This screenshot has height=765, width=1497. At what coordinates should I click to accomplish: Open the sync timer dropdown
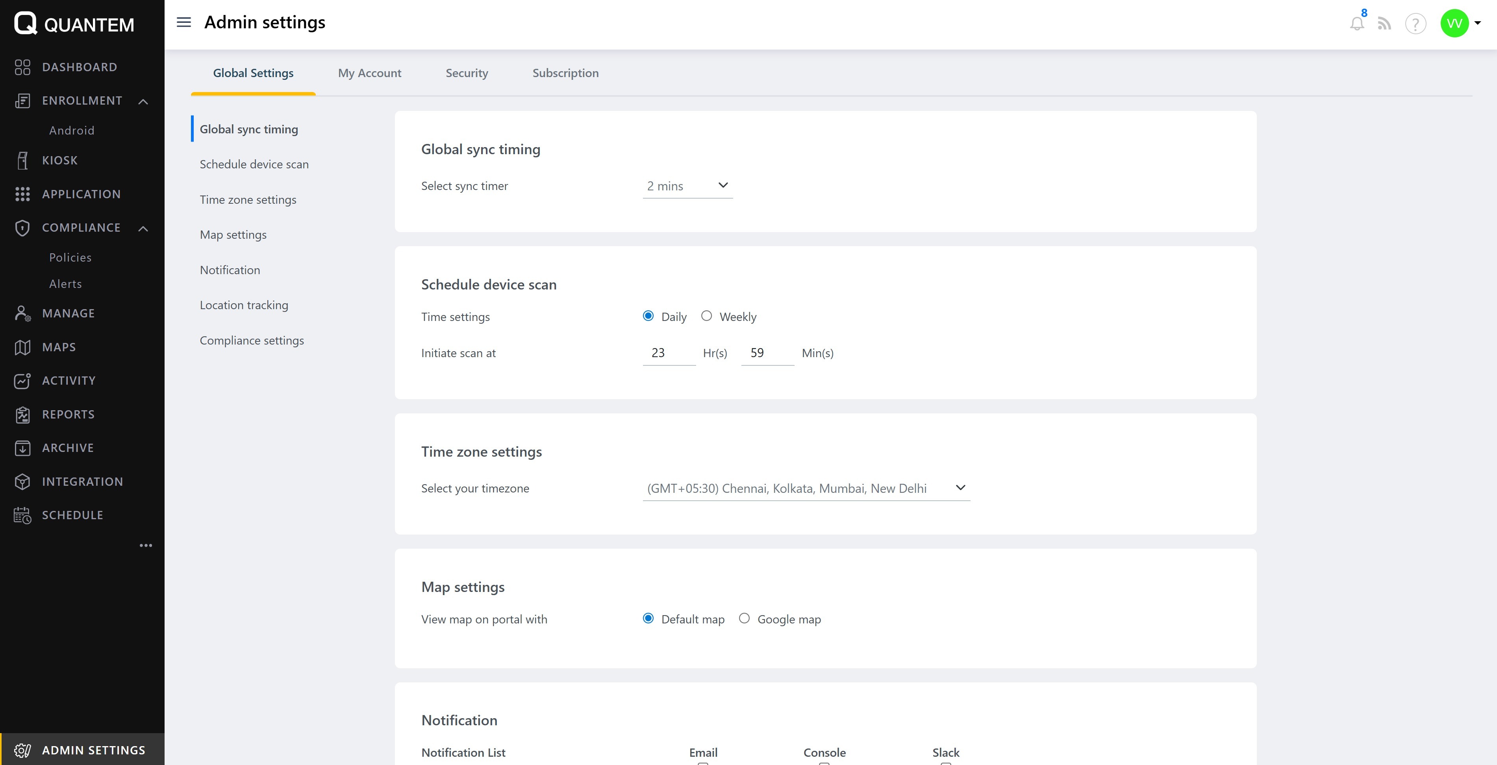[687, 186]
